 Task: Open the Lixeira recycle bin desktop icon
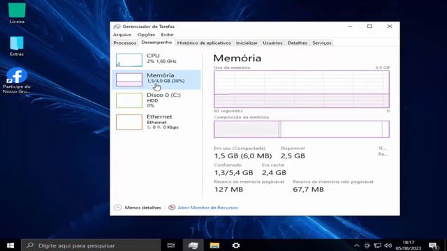pyautogui.click(x=17, y=13)
